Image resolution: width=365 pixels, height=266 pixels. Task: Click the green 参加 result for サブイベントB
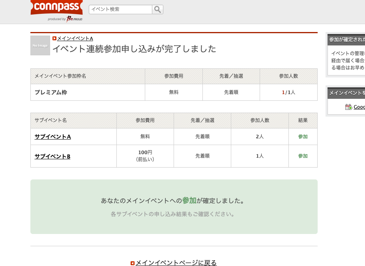point(303,156)
